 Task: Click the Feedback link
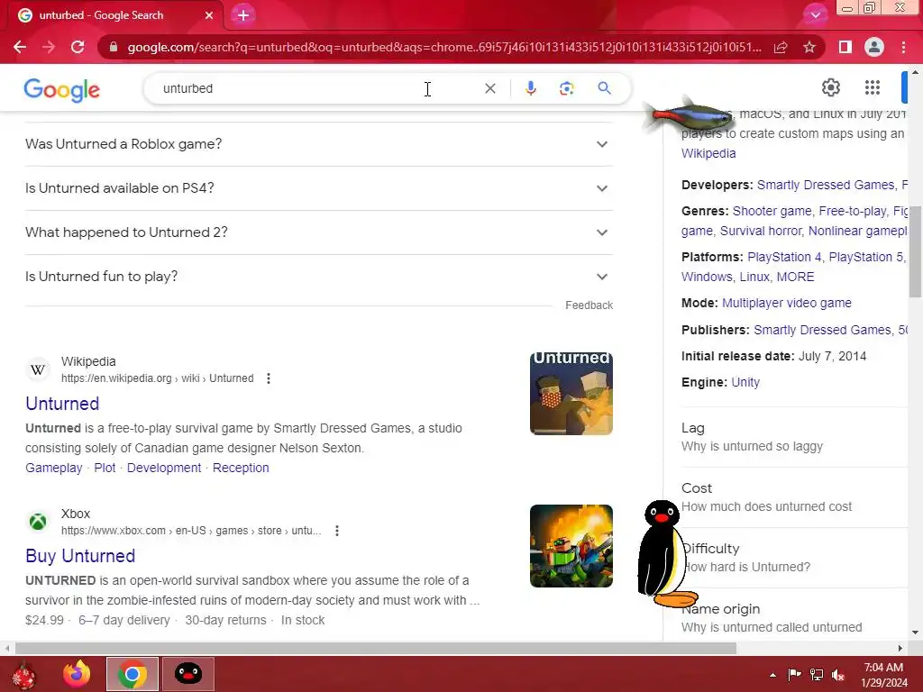point(589,305)
